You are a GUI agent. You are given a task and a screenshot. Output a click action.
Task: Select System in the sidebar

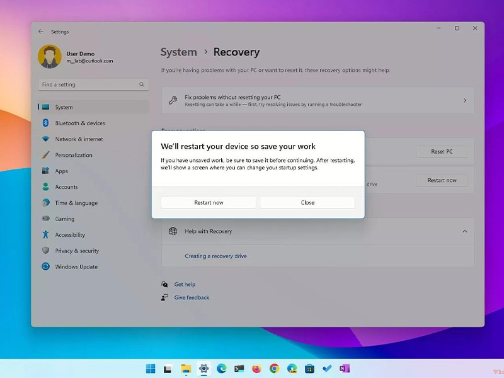[x=93, y=107]
